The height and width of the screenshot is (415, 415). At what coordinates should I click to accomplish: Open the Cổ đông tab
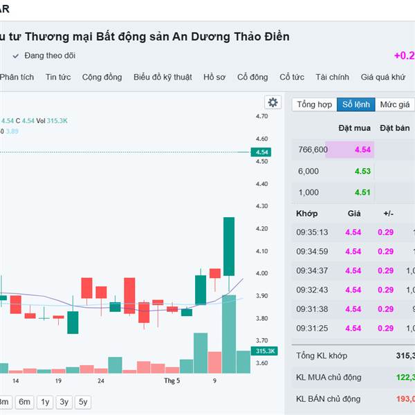252,77
